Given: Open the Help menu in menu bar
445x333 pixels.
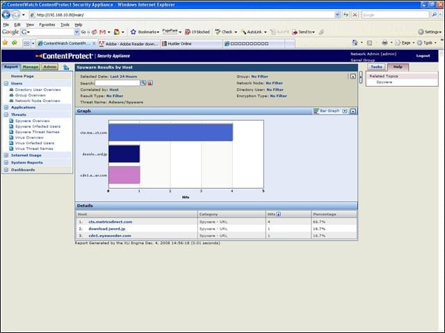Looking at the screenshot, I should (79, 25).
